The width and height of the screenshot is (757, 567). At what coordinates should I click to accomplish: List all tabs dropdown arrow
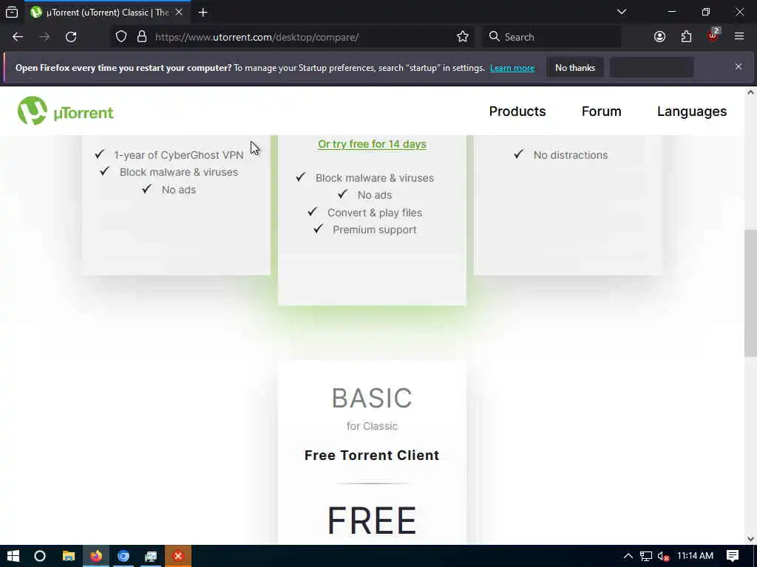point(621,12)
